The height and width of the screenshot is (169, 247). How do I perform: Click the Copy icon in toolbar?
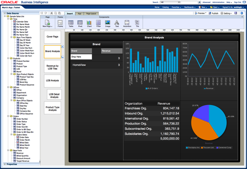(x=56, y=13)
